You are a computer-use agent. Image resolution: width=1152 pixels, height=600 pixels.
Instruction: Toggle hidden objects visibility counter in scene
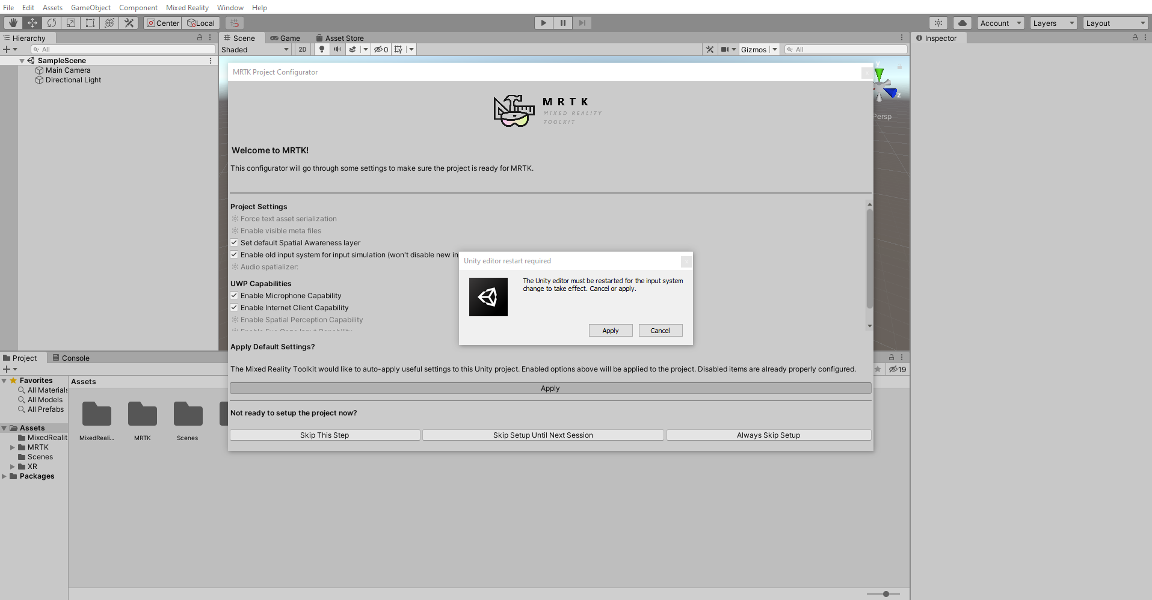tap(381, 49)
